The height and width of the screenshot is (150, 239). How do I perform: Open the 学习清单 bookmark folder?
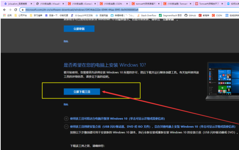[x=36, y=15]
